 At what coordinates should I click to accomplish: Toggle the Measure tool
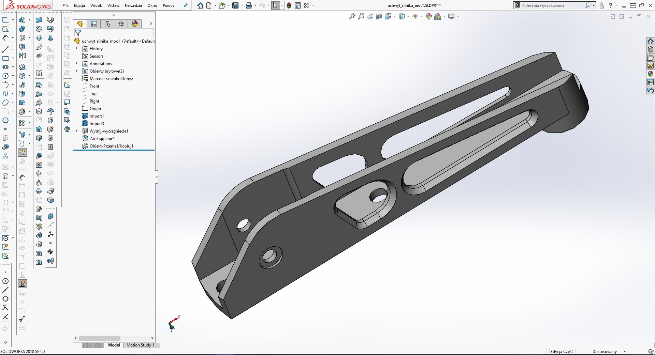click(x=23, y=152)
